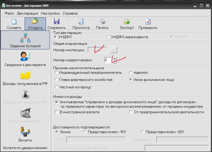This screenshot has width=212, height=152.
Task: Choose Индивидуальный предприниматель taxpayer option
Action: point(56,72)
